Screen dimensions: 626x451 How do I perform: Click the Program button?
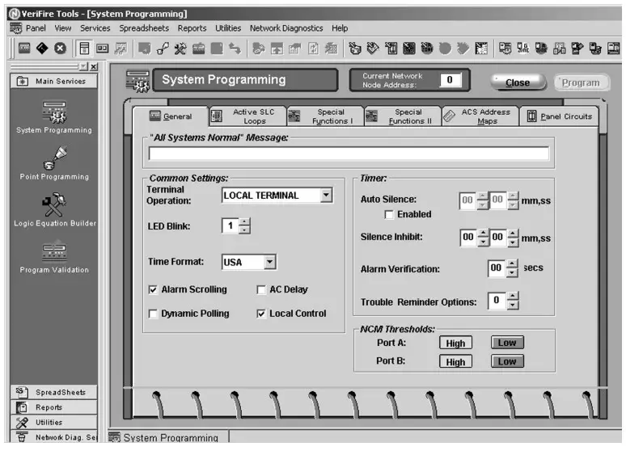point(582,82)
